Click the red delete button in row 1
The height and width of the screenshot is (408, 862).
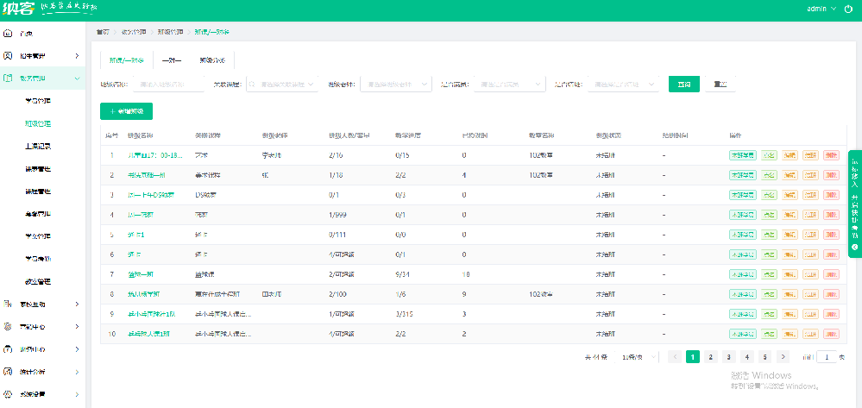click(831, 155)
